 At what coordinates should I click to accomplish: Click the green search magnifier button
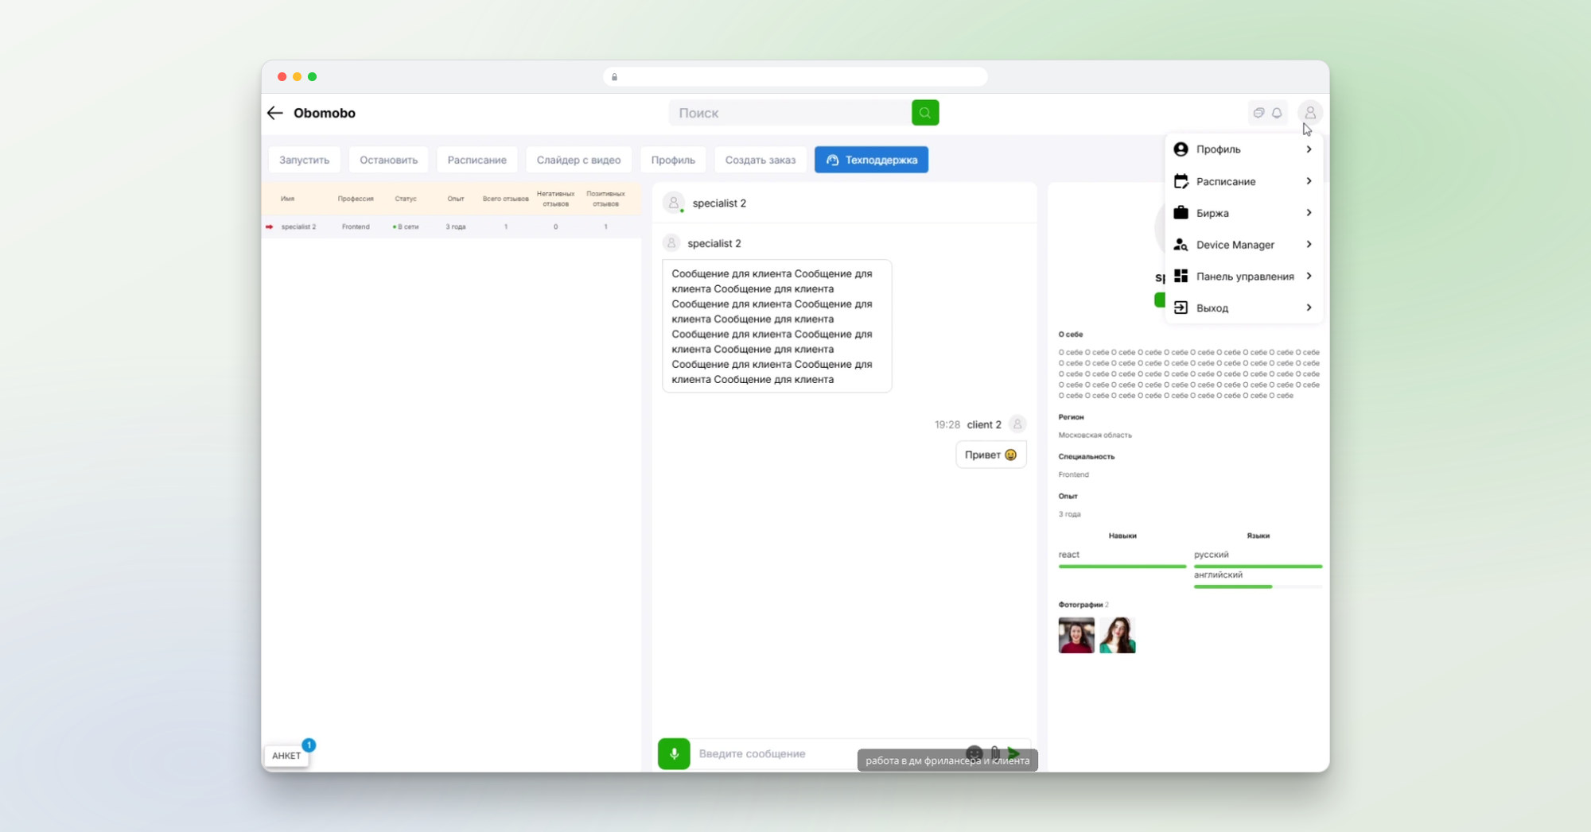click(x=925, y=113)
